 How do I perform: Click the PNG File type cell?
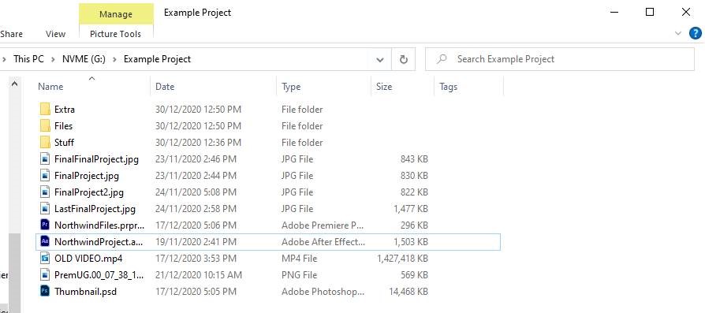299,275
